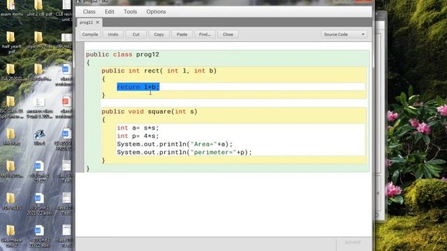447x251 pixels.
Task: Click the Undo button
Action: click(113, 34)
